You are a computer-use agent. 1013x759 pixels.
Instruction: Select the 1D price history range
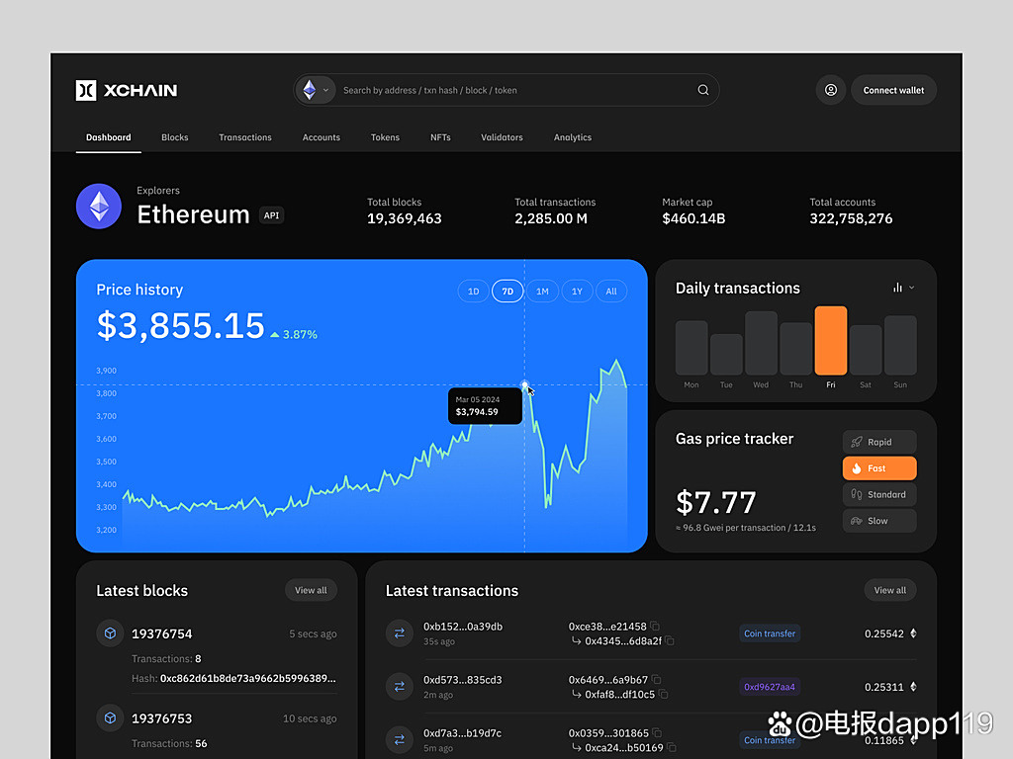pos(474,292)
